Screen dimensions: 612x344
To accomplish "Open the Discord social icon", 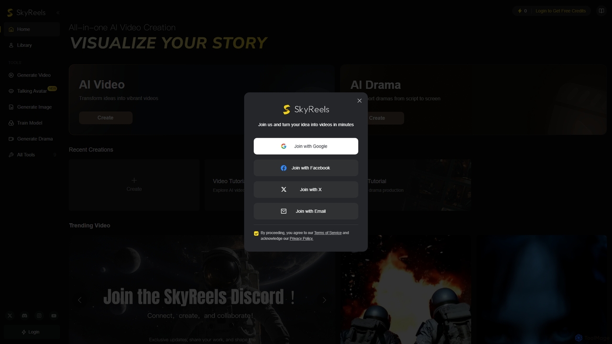I will [24, 316].
